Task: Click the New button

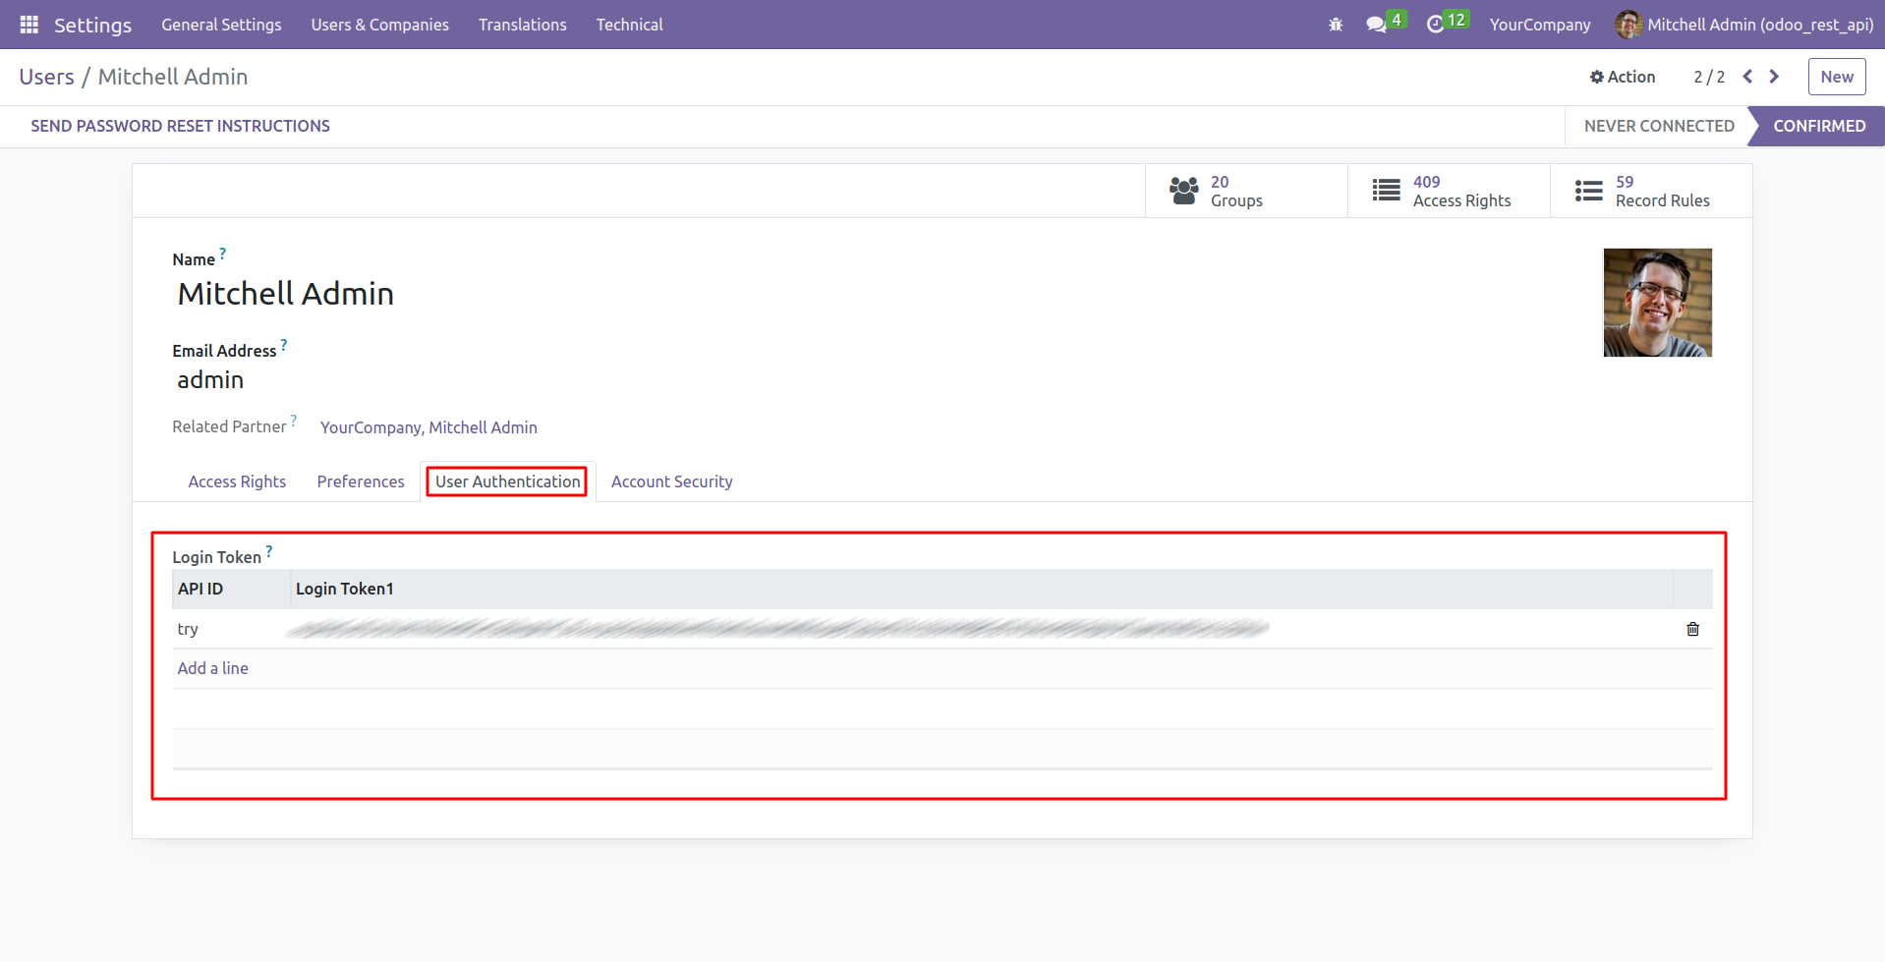Action: [1836, 76]
